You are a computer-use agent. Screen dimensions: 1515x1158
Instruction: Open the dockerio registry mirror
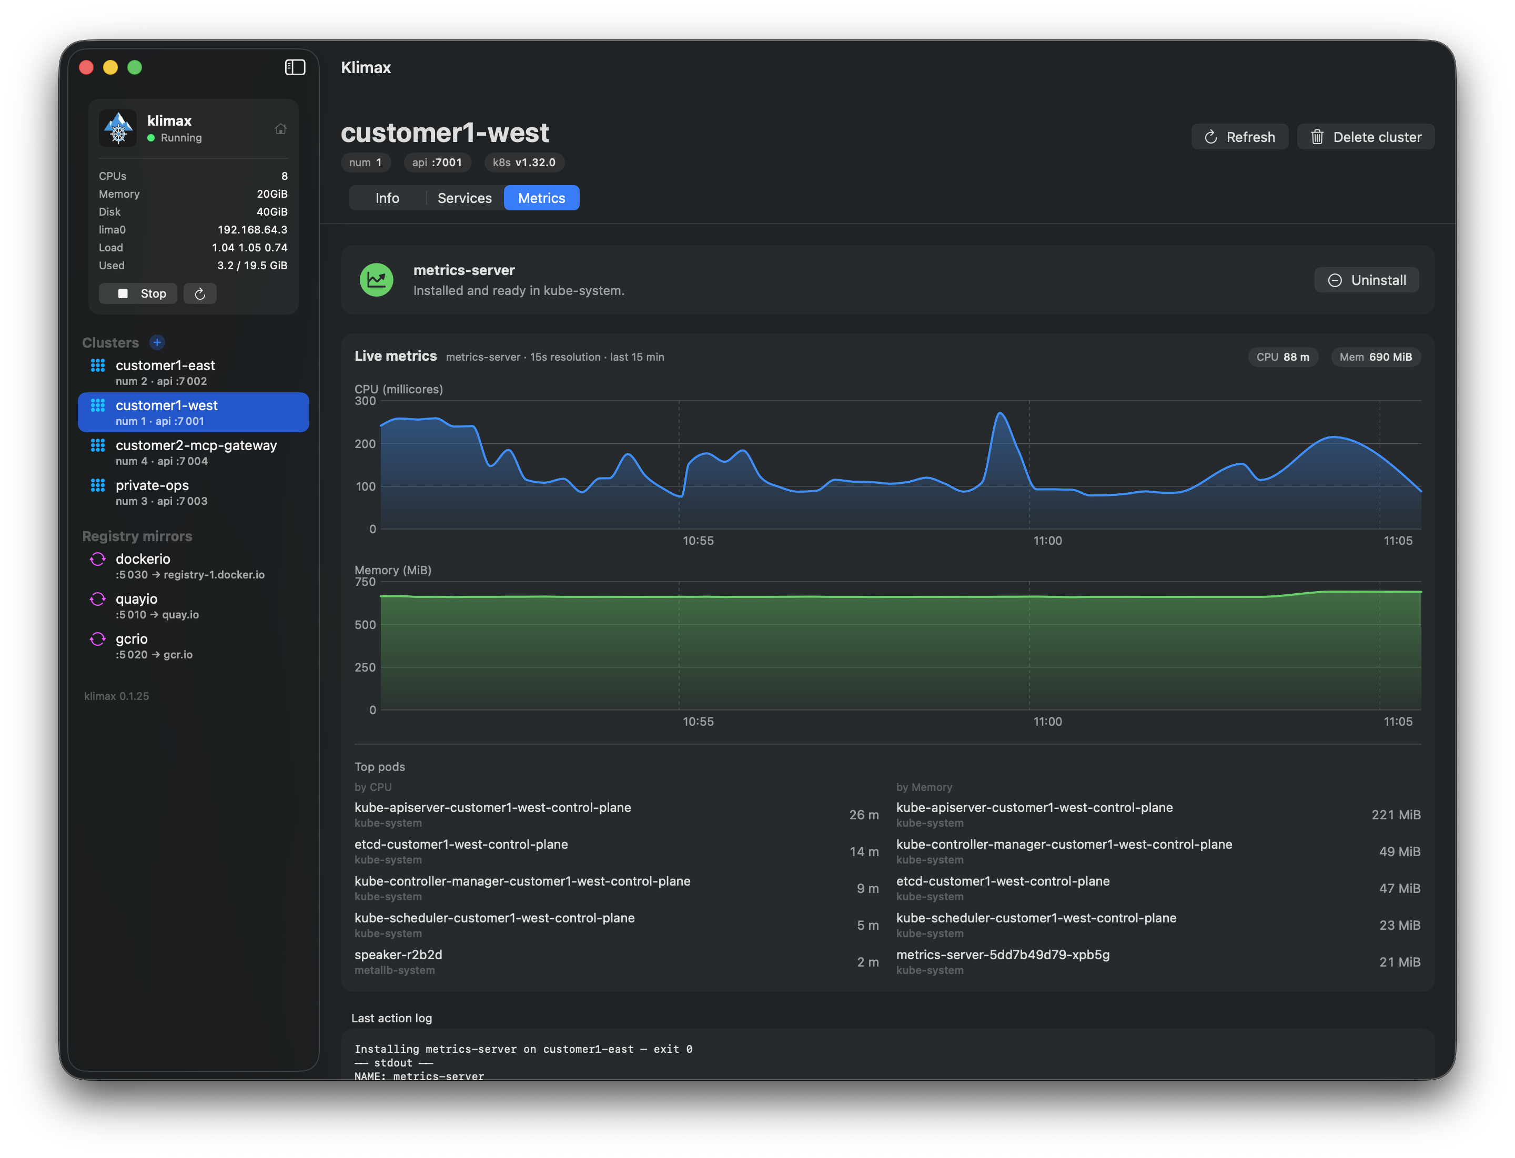click(194, 566)
